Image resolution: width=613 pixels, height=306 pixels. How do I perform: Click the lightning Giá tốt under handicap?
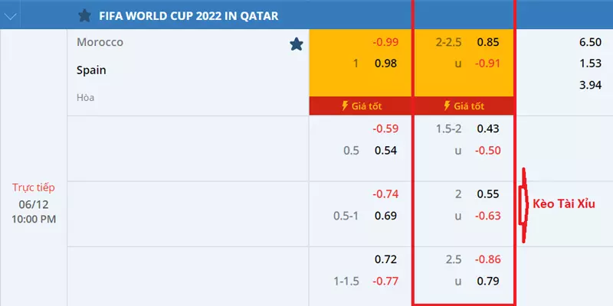point(362,106)
